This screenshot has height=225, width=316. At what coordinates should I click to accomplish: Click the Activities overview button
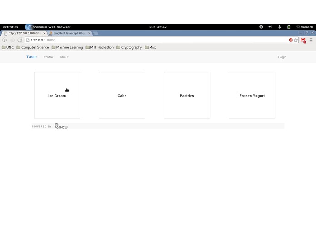point(10,27)
